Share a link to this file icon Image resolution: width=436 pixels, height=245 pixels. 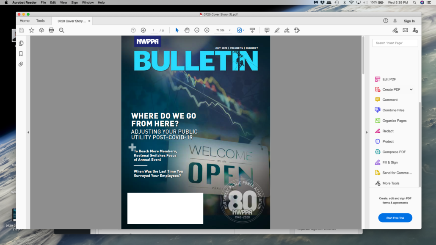tap(395, 30)
